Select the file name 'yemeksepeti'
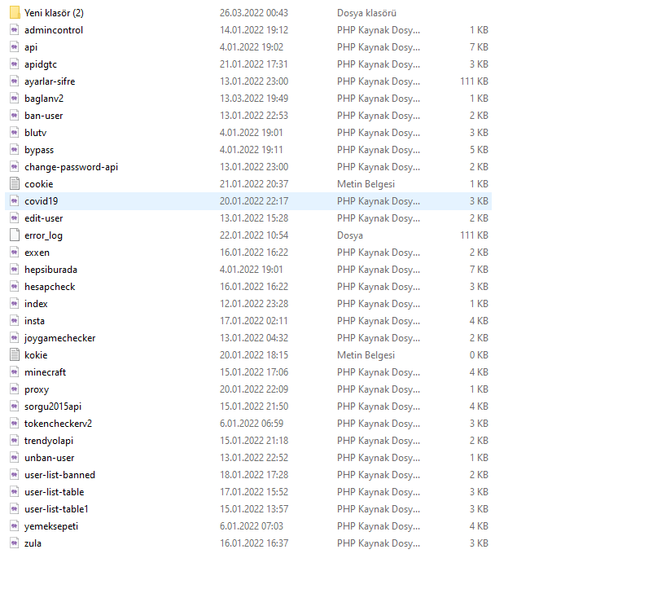Image resolution: width=657 pixels, height=589 pixels. pyautogui.click(x=51, y=526)
